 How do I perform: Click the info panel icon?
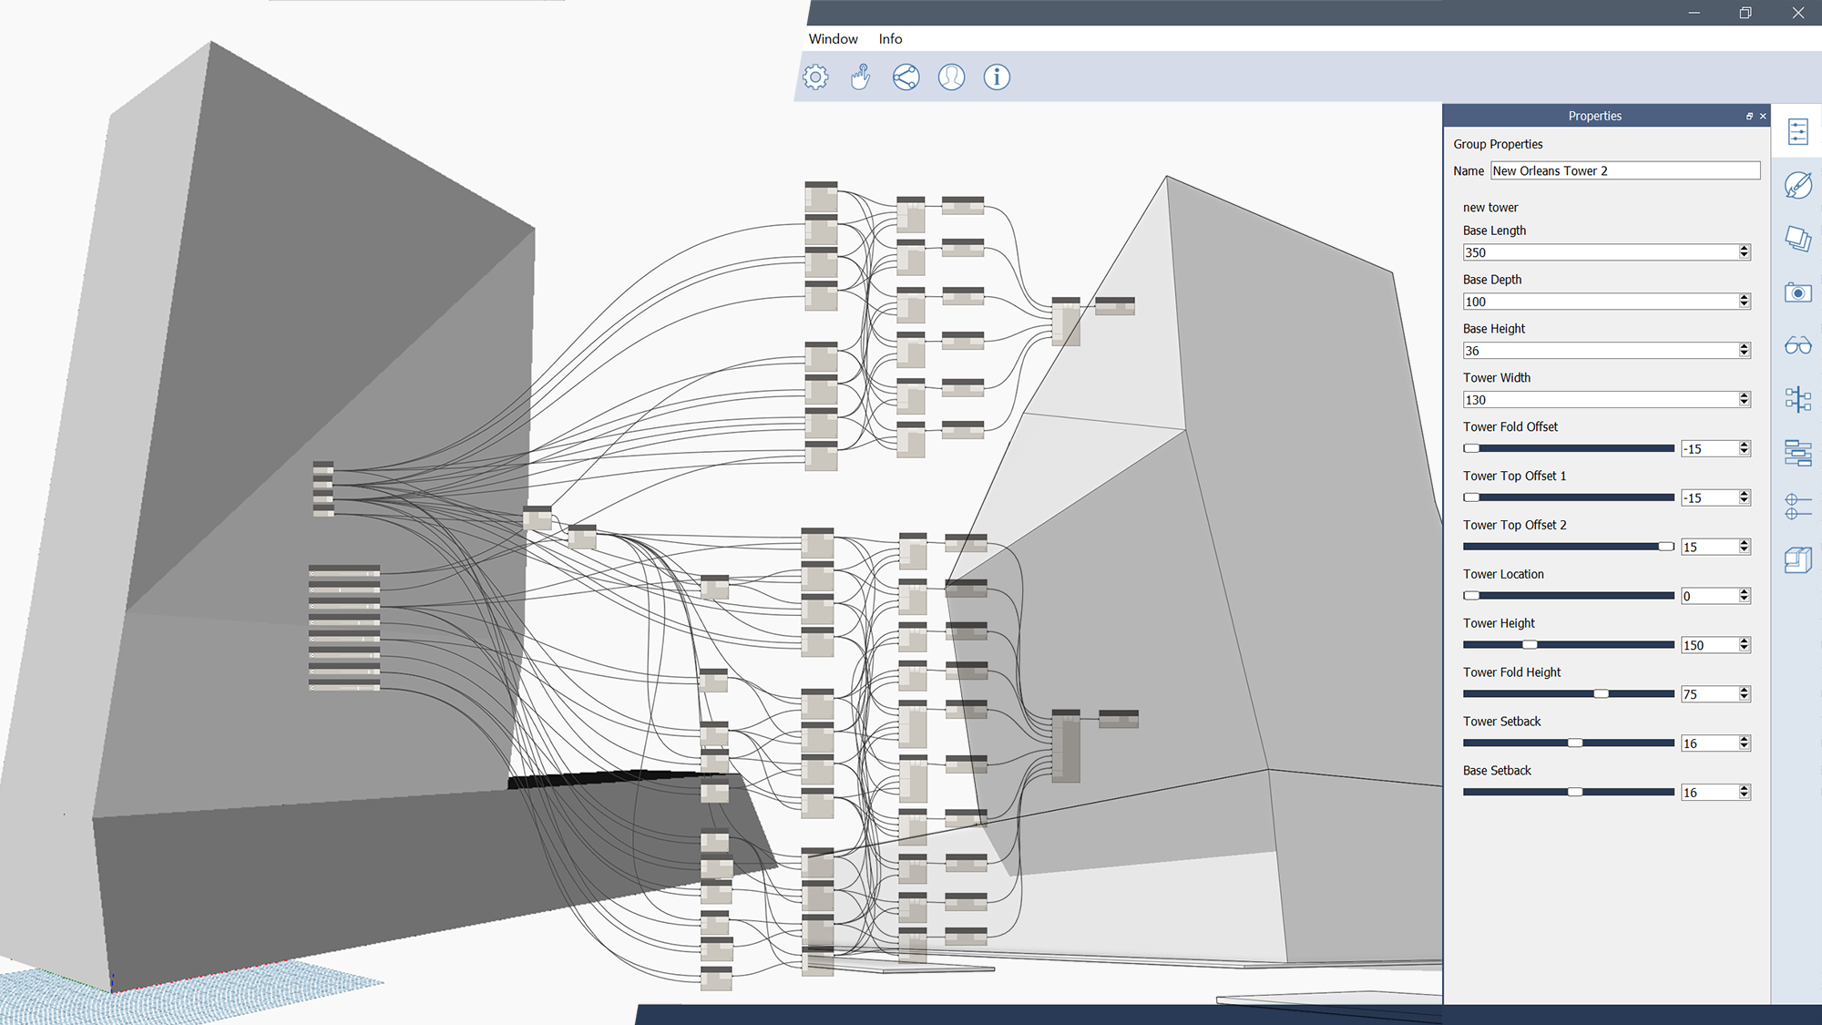click(x=996, y=77)
